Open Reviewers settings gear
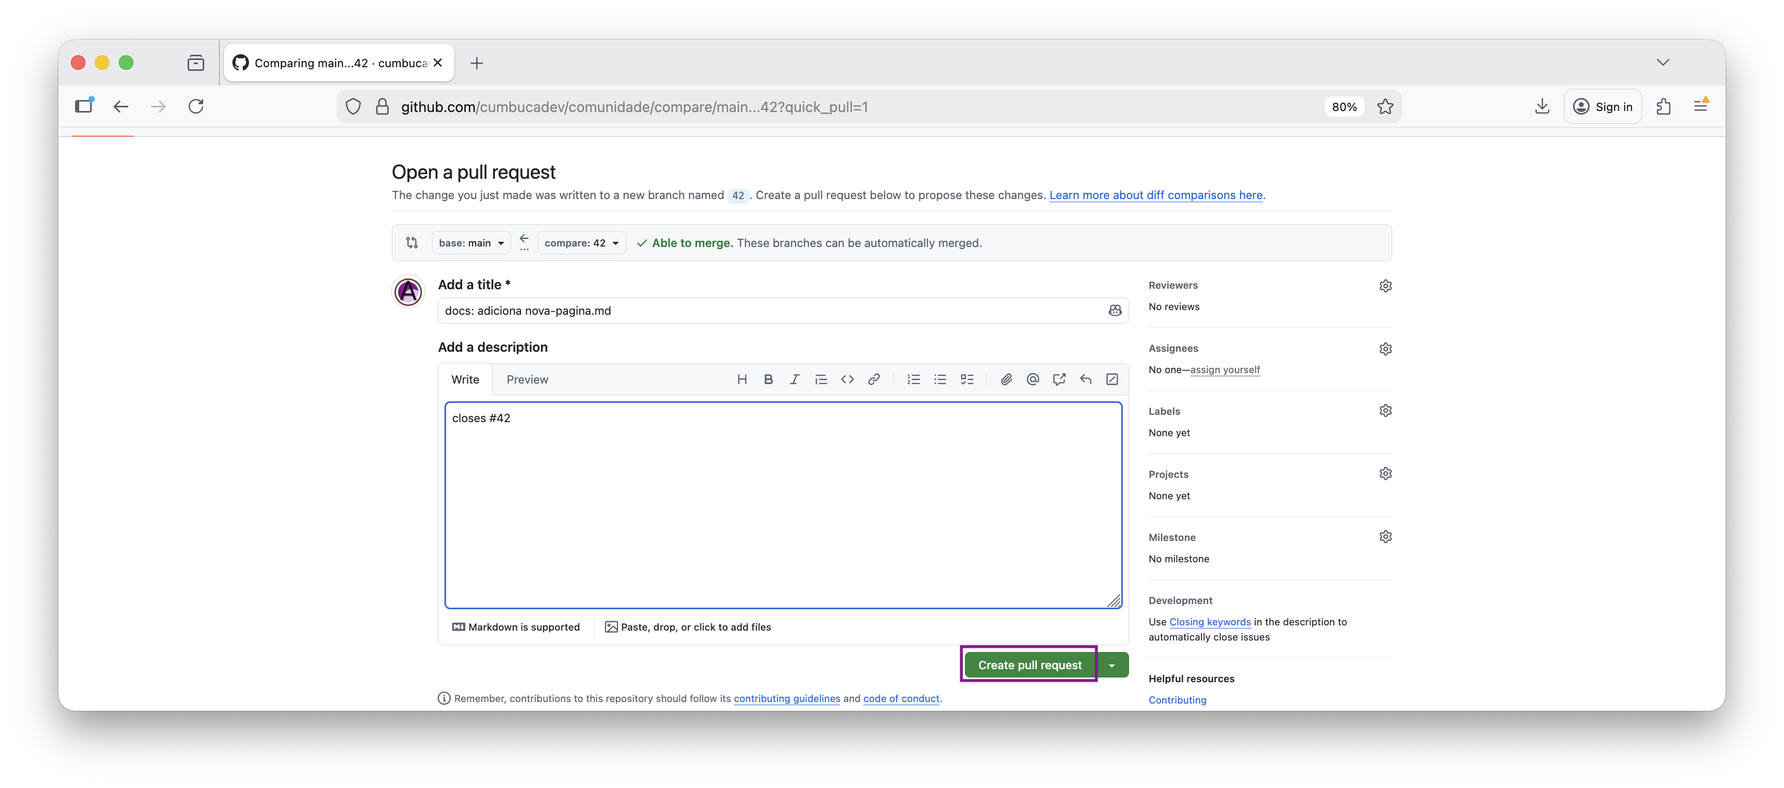 tap(1385, 285)
